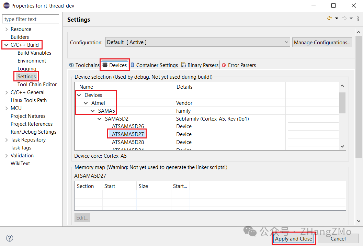The height and width of the screenshot is (246, 363).
Task: Collapse the Atmel vendor node
Action: [86, 103]
